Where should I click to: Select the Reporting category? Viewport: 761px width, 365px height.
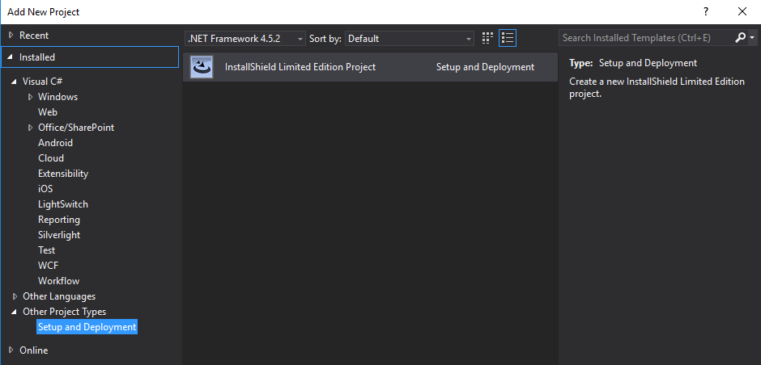coord(59,220)
